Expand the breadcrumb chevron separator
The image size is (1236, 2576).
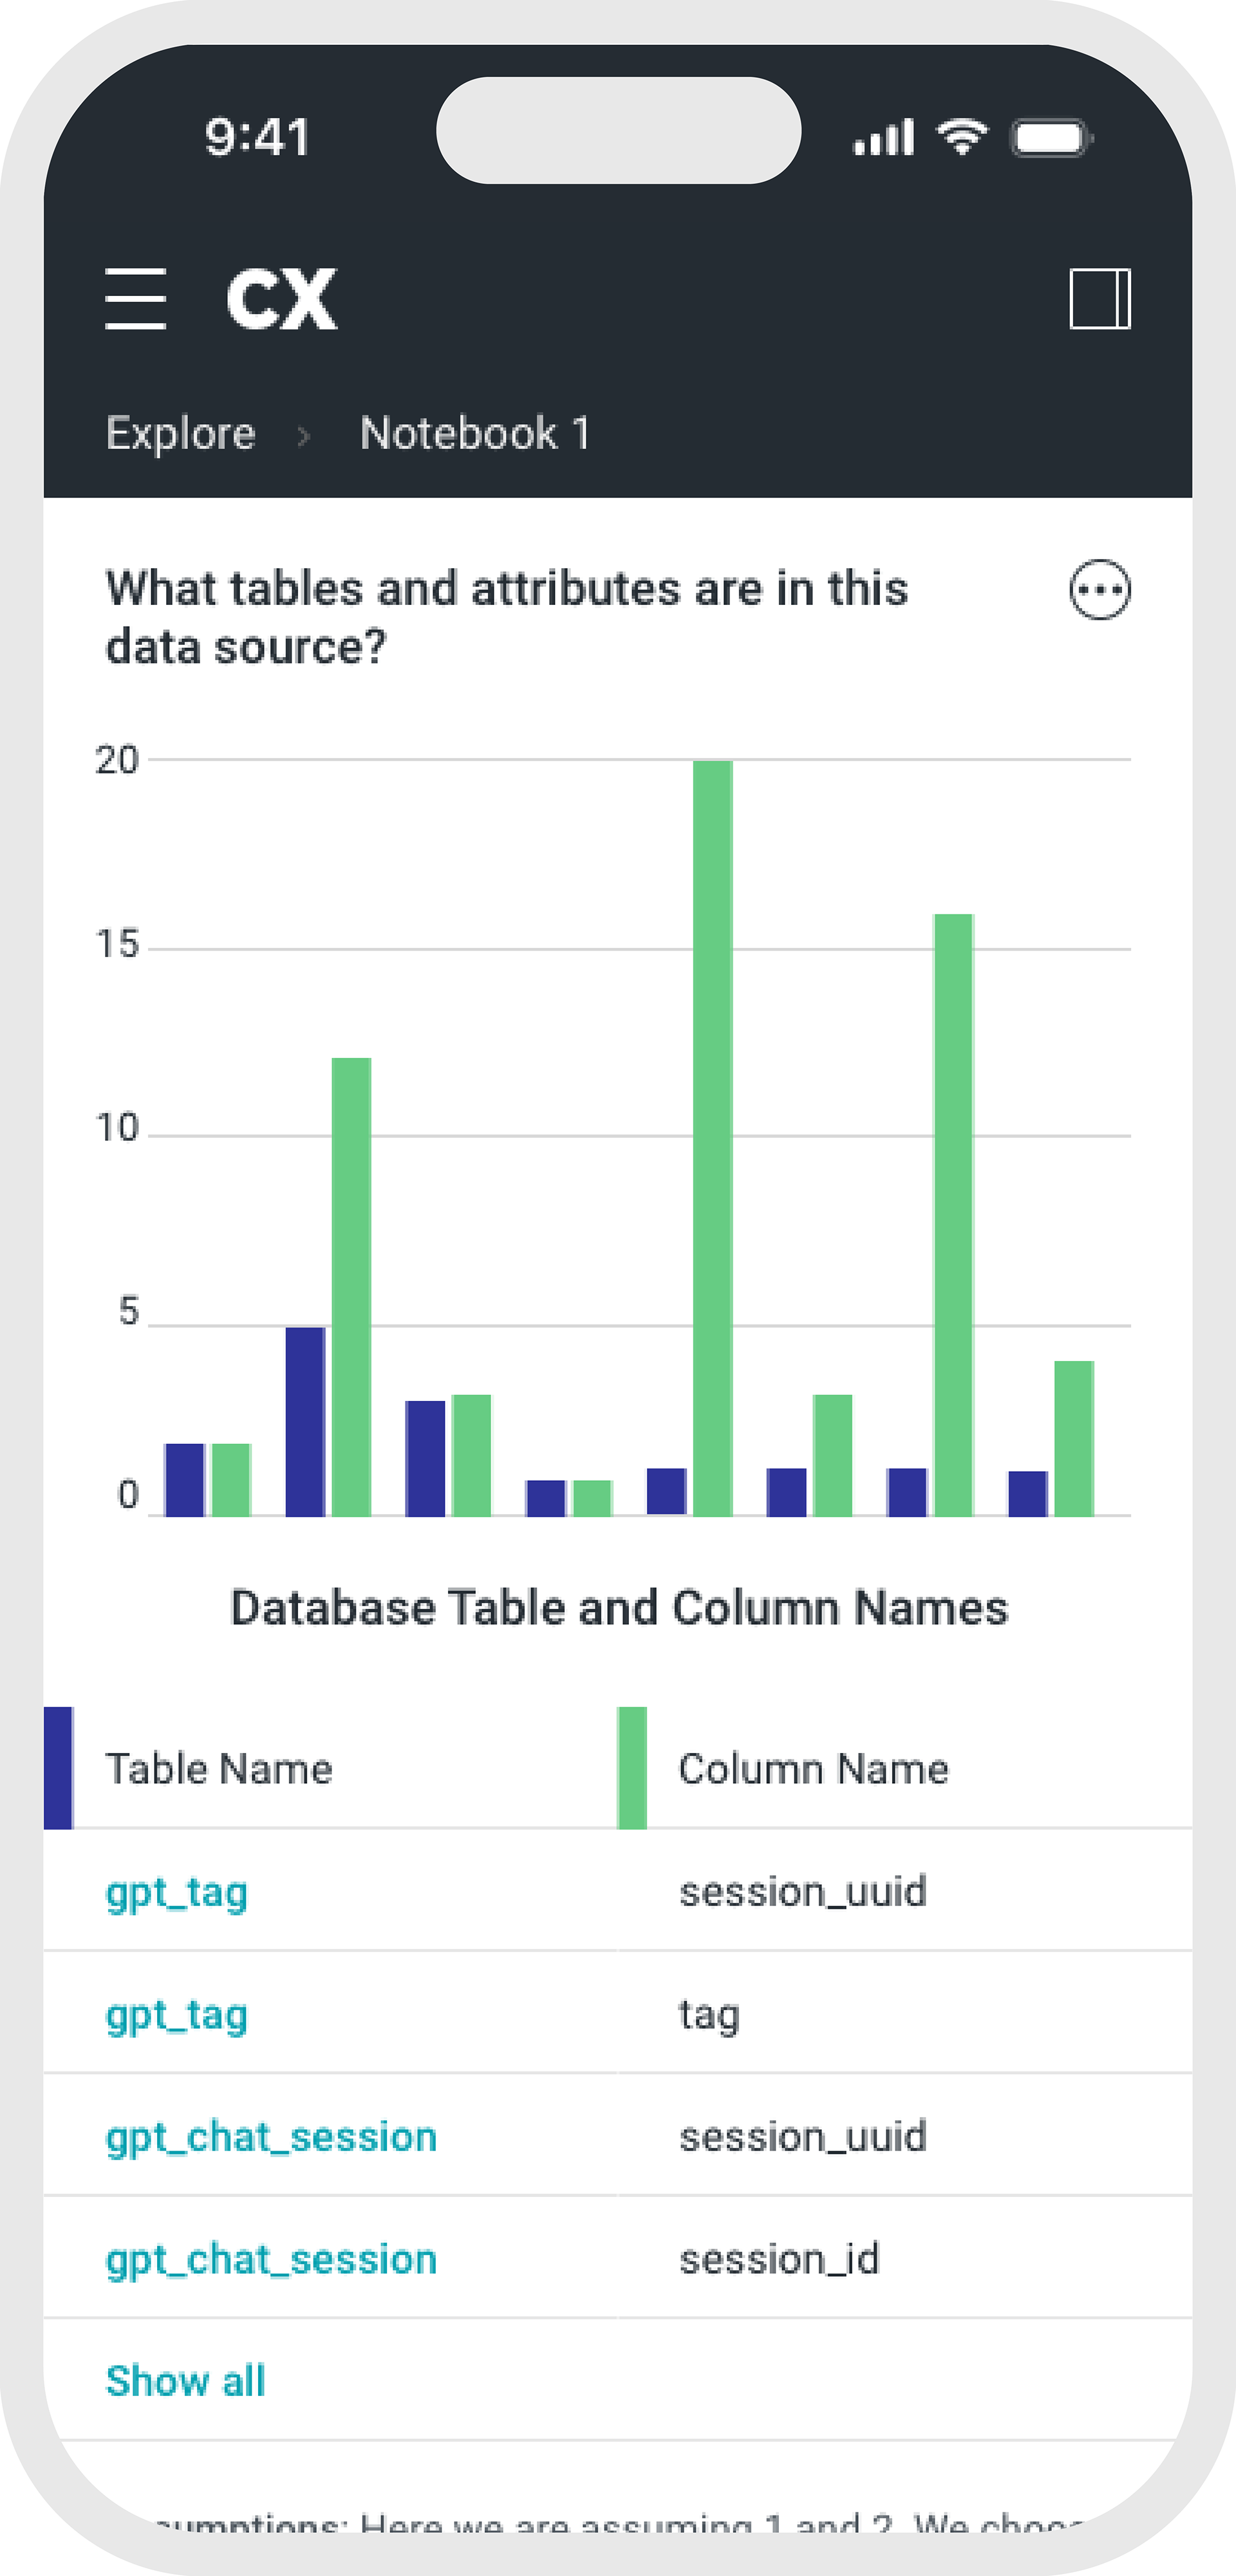[x=304, y=435]
